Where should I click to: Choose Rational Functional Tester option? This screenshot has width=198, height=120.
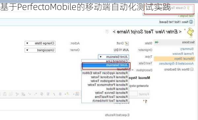pos(109,77)
